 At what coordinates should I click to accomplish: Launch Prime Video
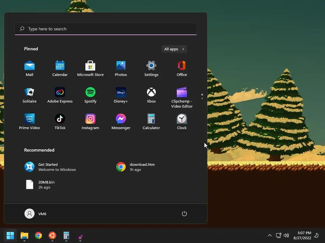[30, 122]
